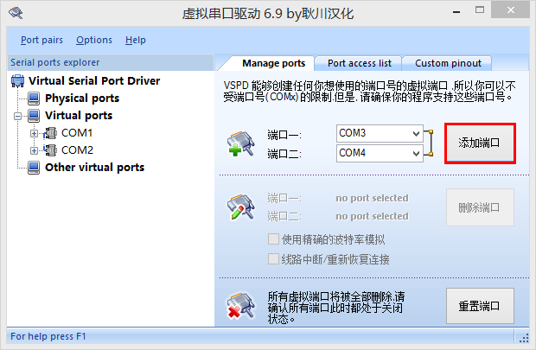Click the Virtual ports computer icon
The height and width of the screenshot is (350, 536).
[x=34, y=116]
